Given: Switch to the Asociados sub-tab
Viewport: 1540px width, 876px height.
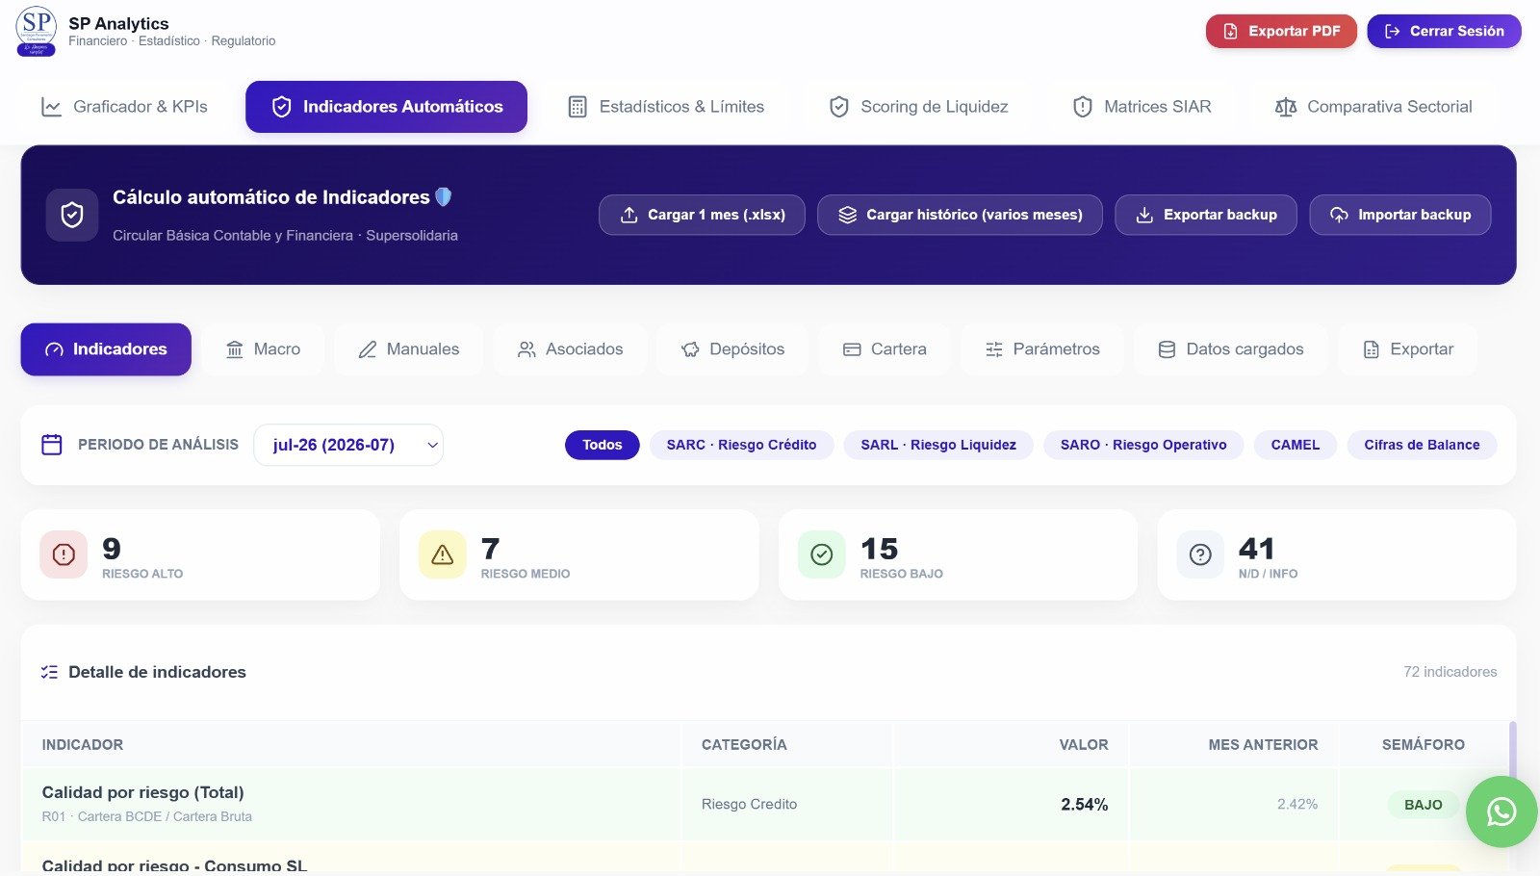Looking at the screenshot, I should [x=570, y=349].
